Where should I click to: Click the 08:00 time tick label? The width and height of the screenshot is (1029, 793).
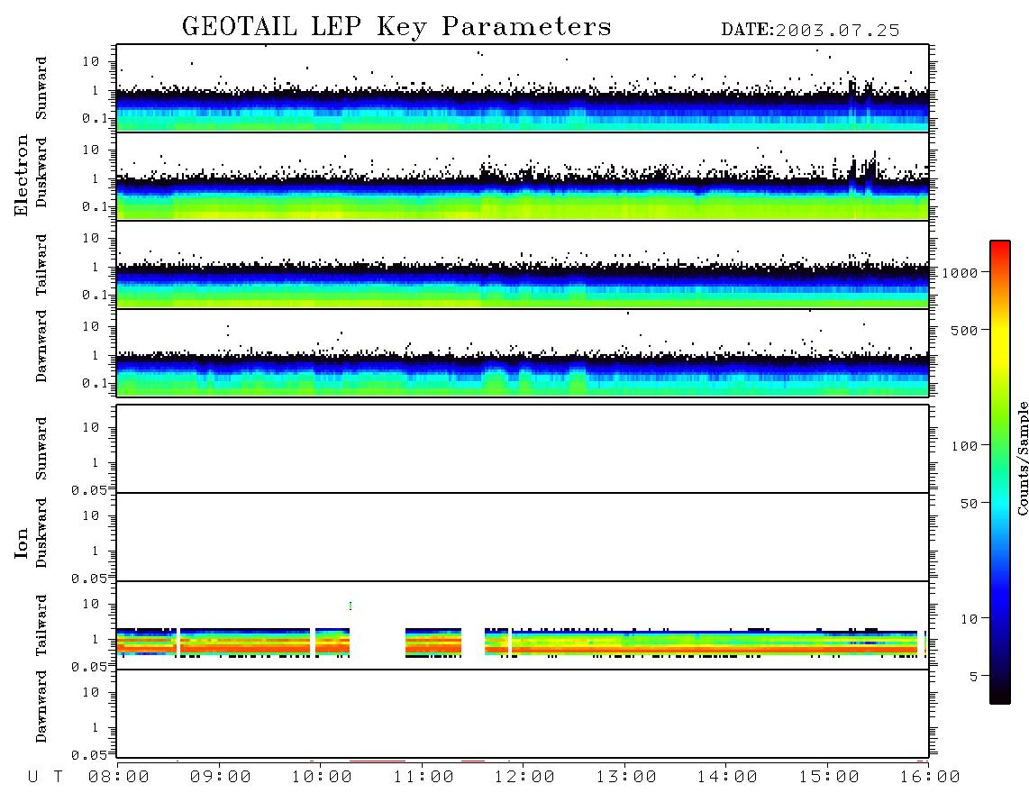point(119,778)
